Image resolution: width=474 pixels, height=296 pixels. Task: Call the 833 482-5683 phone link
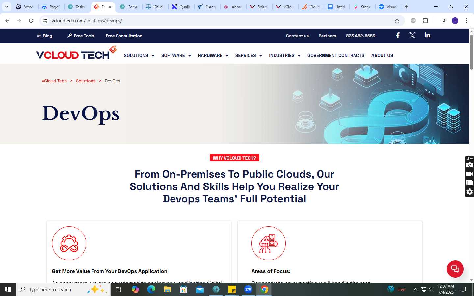pyautogui.click(x=360, y=36)
